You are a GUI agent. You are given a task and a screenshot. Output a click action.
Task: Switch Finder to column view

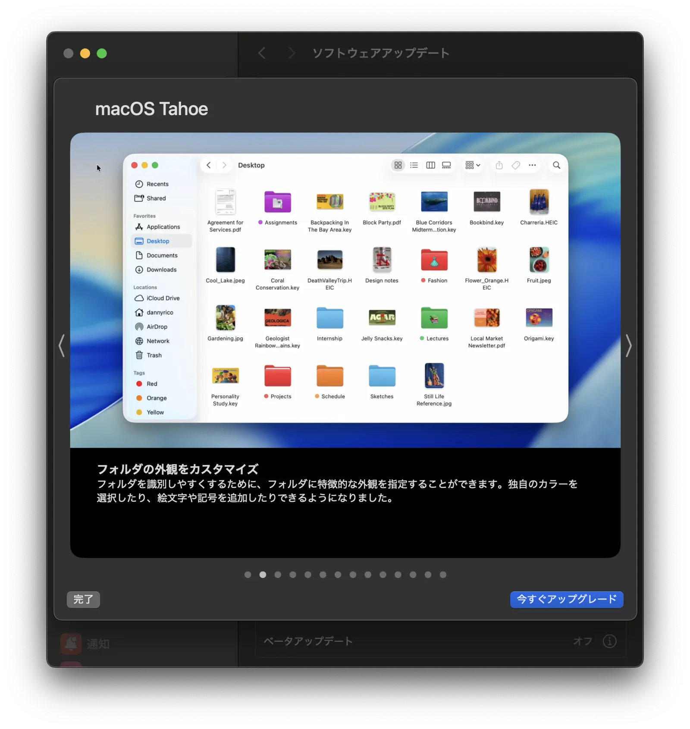[430, 165]
